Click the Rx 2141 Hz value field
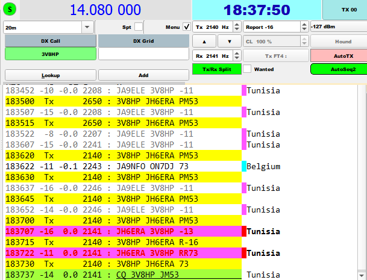The height and width of the screenshot is (280, 367). (213, 55)
